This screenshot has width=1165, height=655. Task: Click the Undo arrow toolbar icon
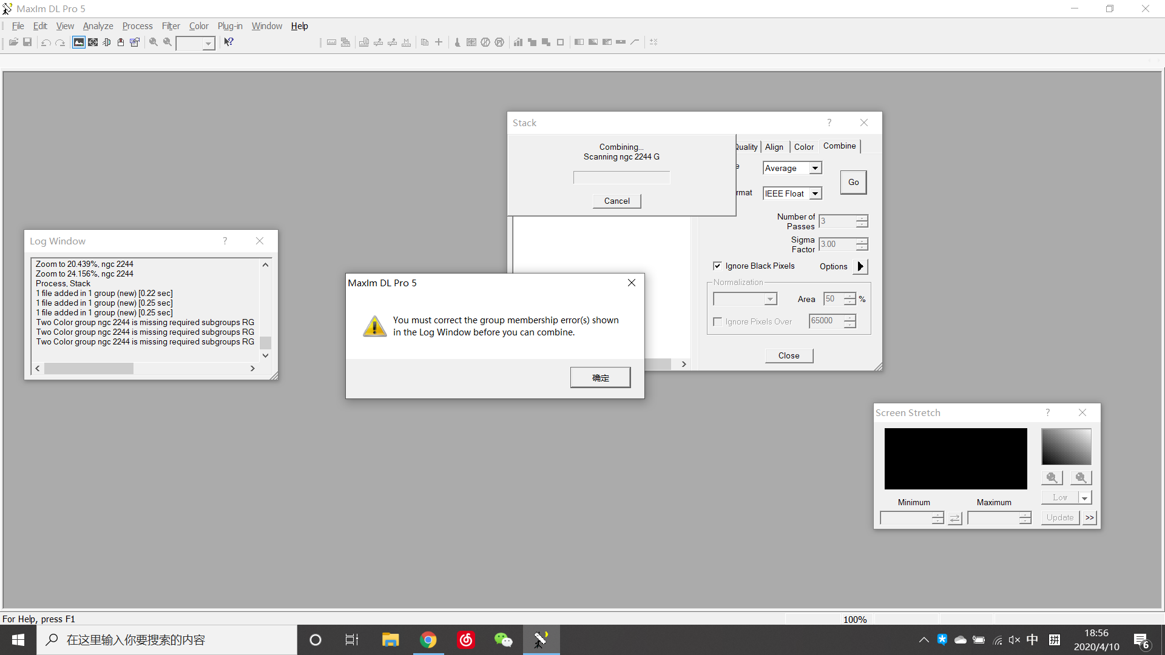(46, 42)
